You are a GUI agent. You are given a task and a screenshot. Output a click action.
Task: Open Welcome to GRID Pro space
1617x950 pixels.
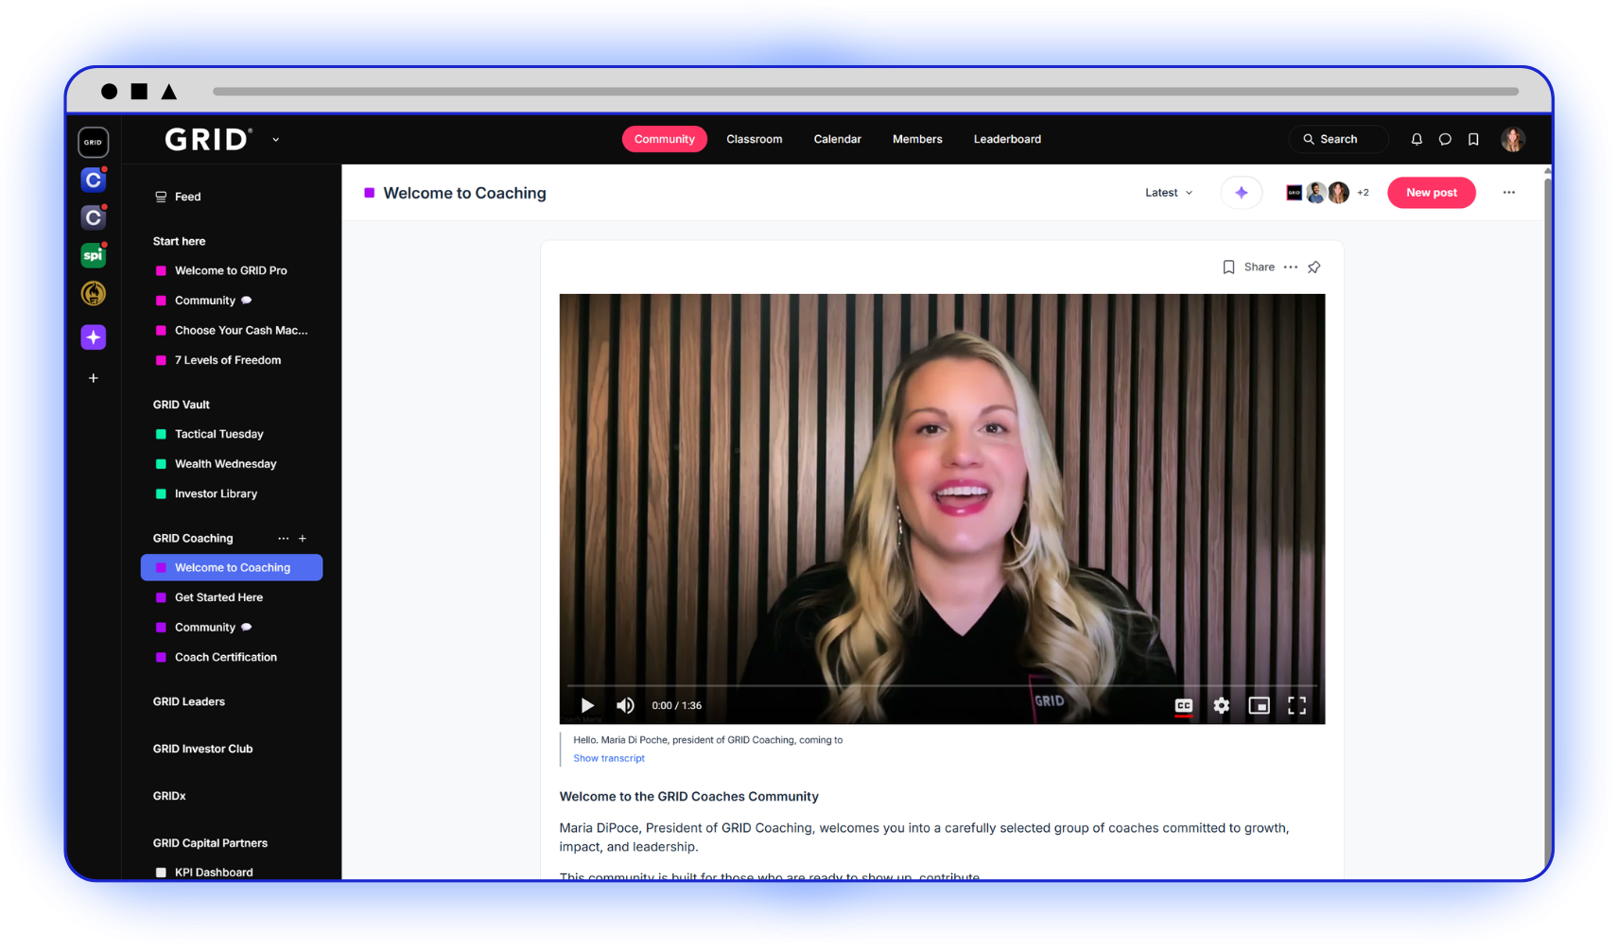point(232,270)
